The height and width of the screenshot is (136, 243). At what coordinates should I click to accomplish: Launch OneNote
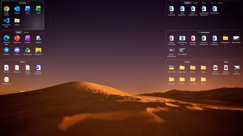[28, 38]
